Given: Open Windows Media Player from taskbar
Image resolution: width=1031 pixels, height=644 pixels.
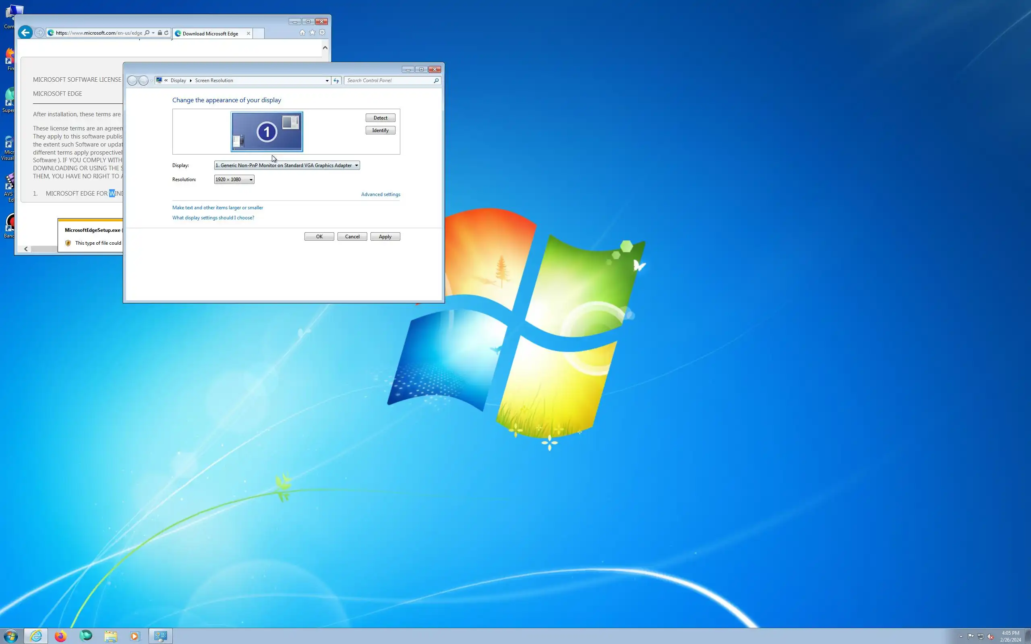Looking at the screenshot, I should click(135, 636).
